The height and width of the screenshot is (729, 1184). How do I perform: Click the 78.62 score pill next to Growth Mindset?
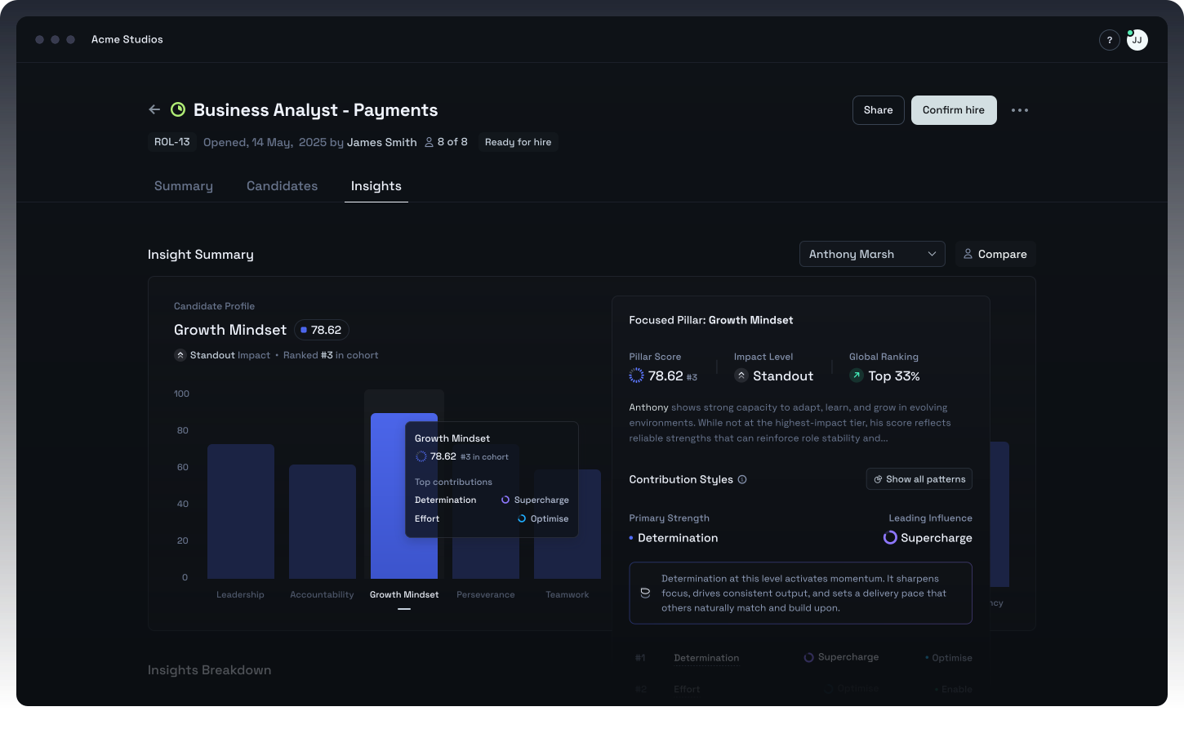pos(321,330)
